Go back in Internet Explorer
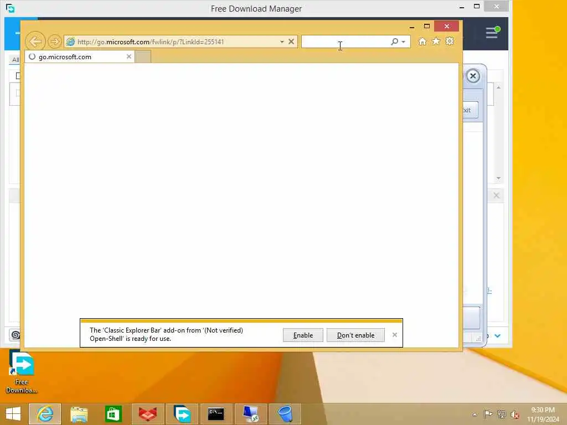 pos(35,42)
